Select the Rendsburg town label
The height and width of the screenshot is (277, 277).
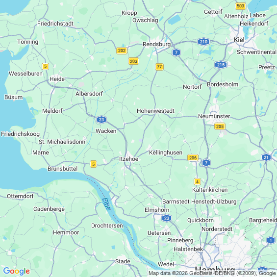pyautogui.click(x=157, y=44)
